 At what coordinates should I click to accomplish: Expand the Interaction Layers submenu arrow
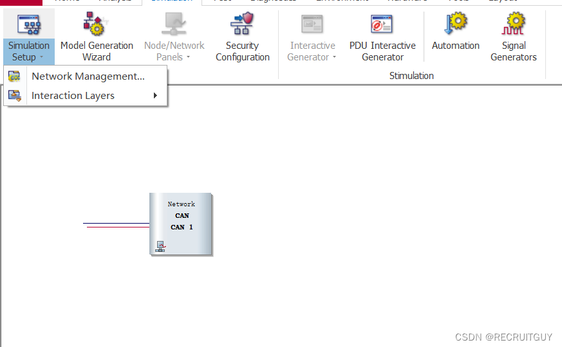tap(155, 96)
